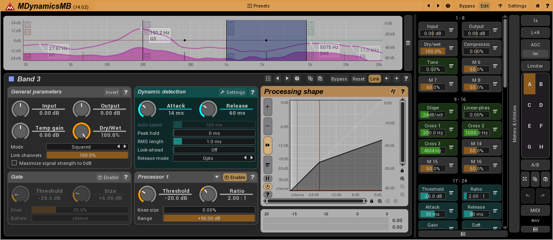The width and height of the screenshot is (553, 240).
Task: Click Invert in General parameters
Action: [112, 92]
